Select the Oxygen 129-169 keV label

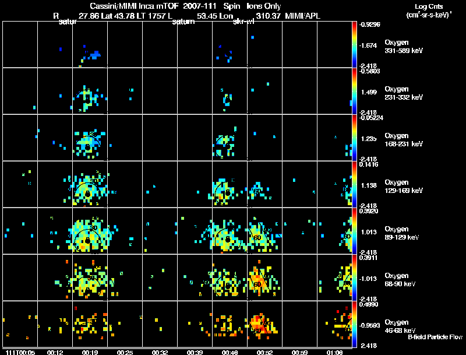tap(404, 187)
